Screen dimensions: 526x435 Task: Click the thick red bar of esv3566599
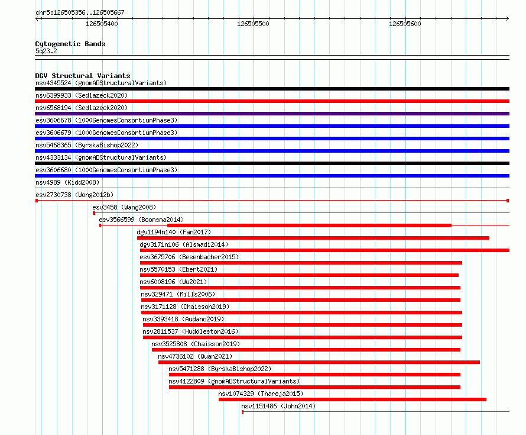tap(309, 225)
